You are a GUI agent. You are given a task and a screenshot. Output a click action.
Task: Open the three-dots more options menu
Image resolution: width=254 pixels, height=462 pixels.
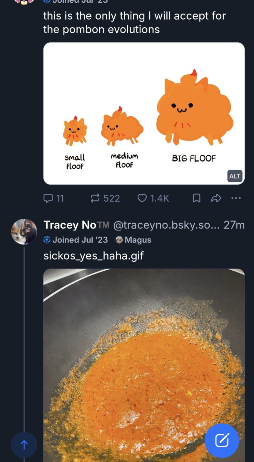click(x=236, y=198)
